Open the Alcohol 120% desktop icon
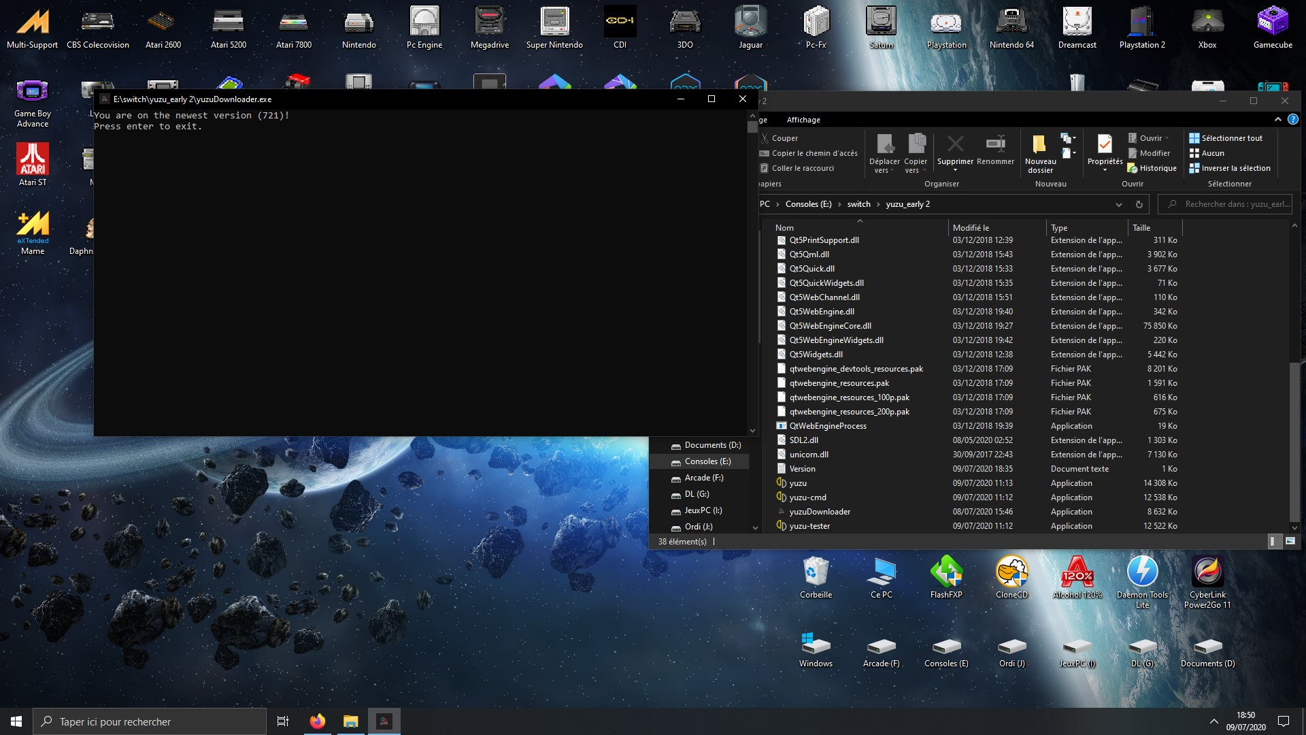Image resolution: width=1306 pixels, height=735 pixels. [x=1077, y=577]
